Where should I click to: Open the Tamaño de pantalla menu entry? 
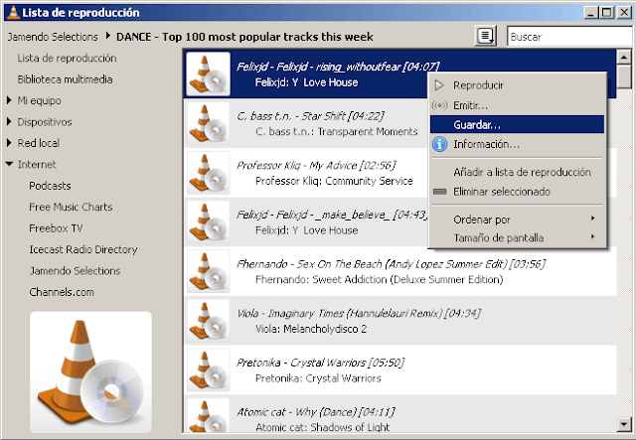[x=518, y=237]
